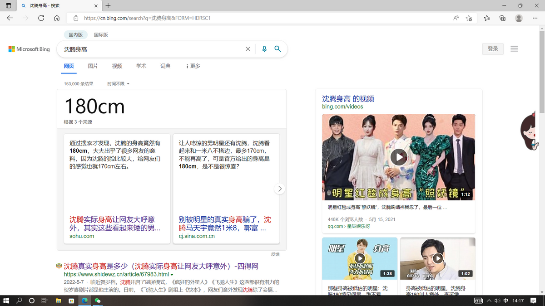Click the magnifier search icon in Bing box
This screenshot has width=545, height=306.
click(278, 49)
